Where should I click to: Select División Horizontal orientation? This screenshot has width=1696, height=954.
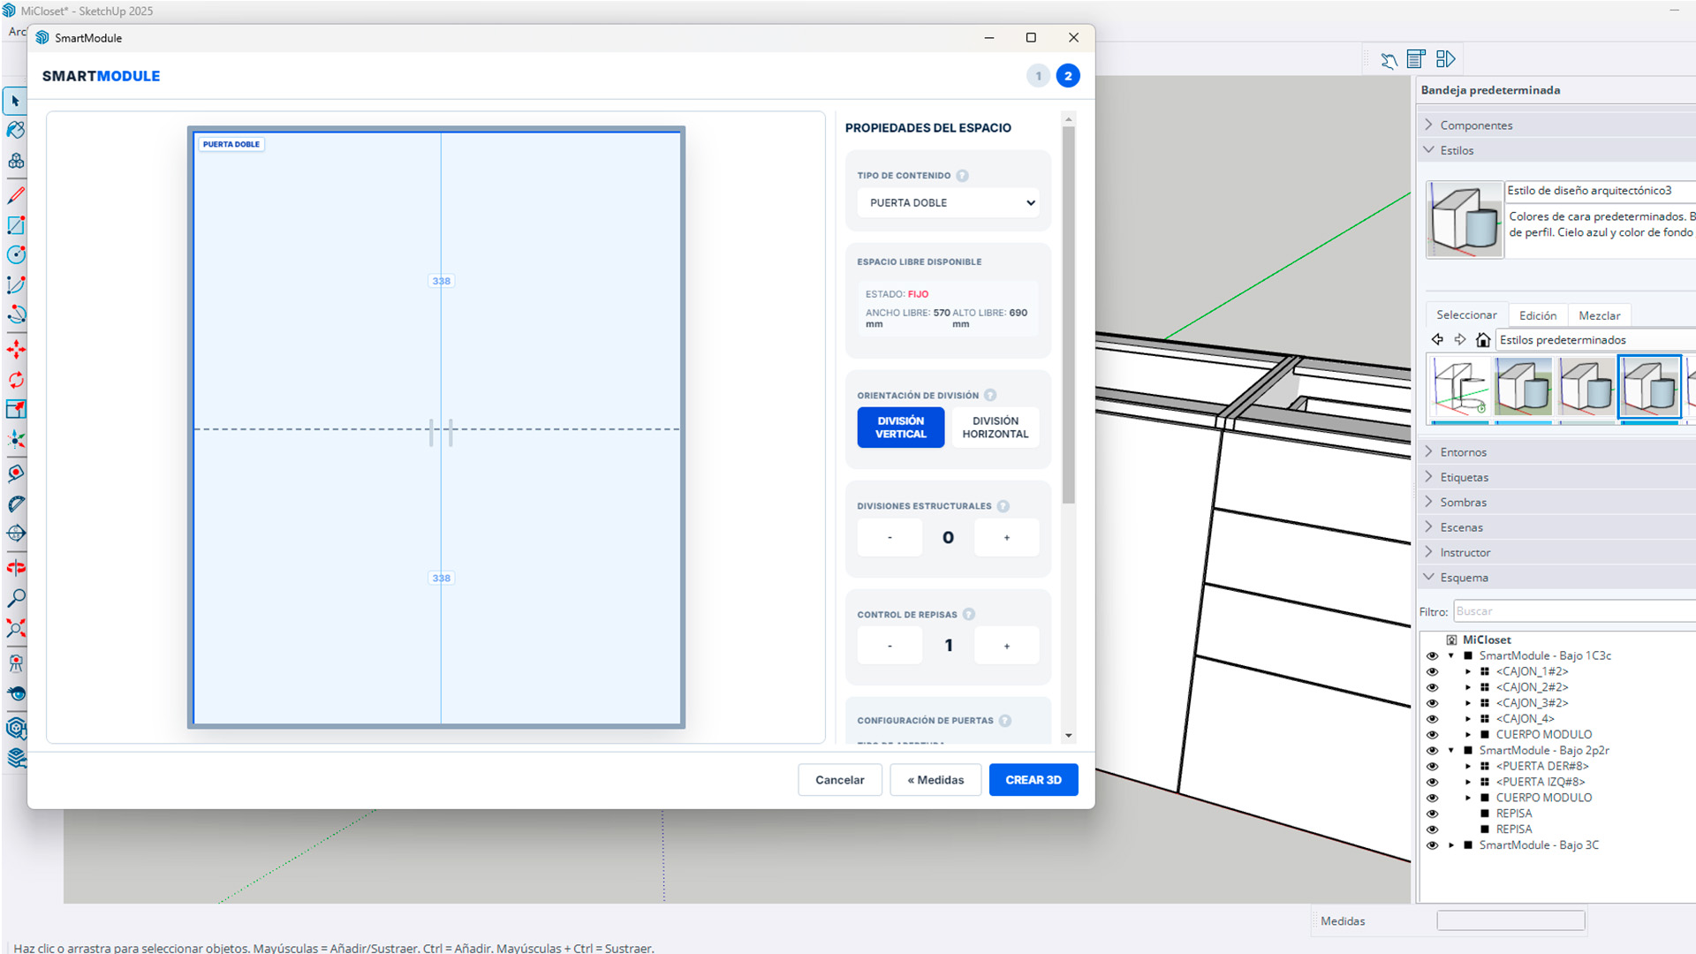pos(996,428)
